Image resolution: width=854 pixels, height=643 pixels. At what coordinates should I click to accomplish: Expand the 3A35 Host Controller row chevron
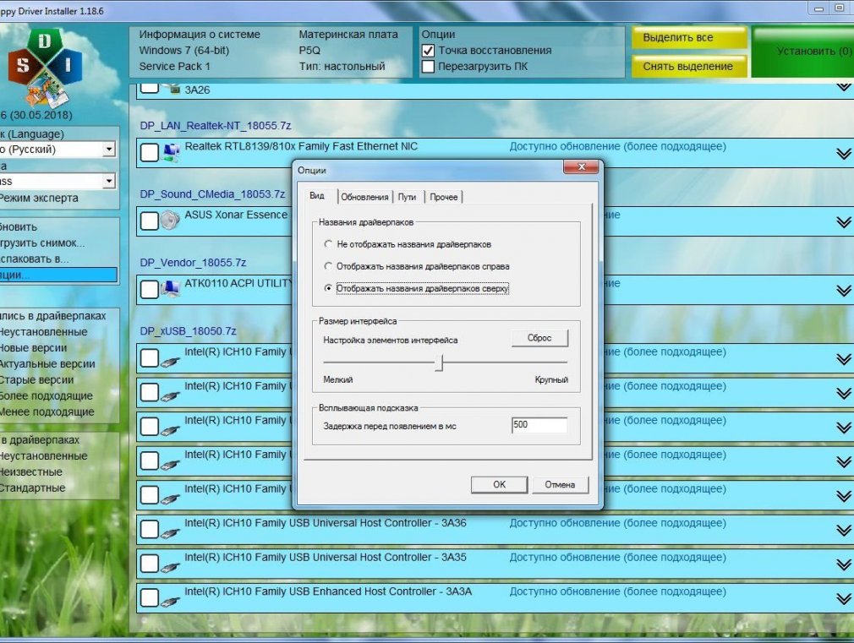[x=843, y=564]
